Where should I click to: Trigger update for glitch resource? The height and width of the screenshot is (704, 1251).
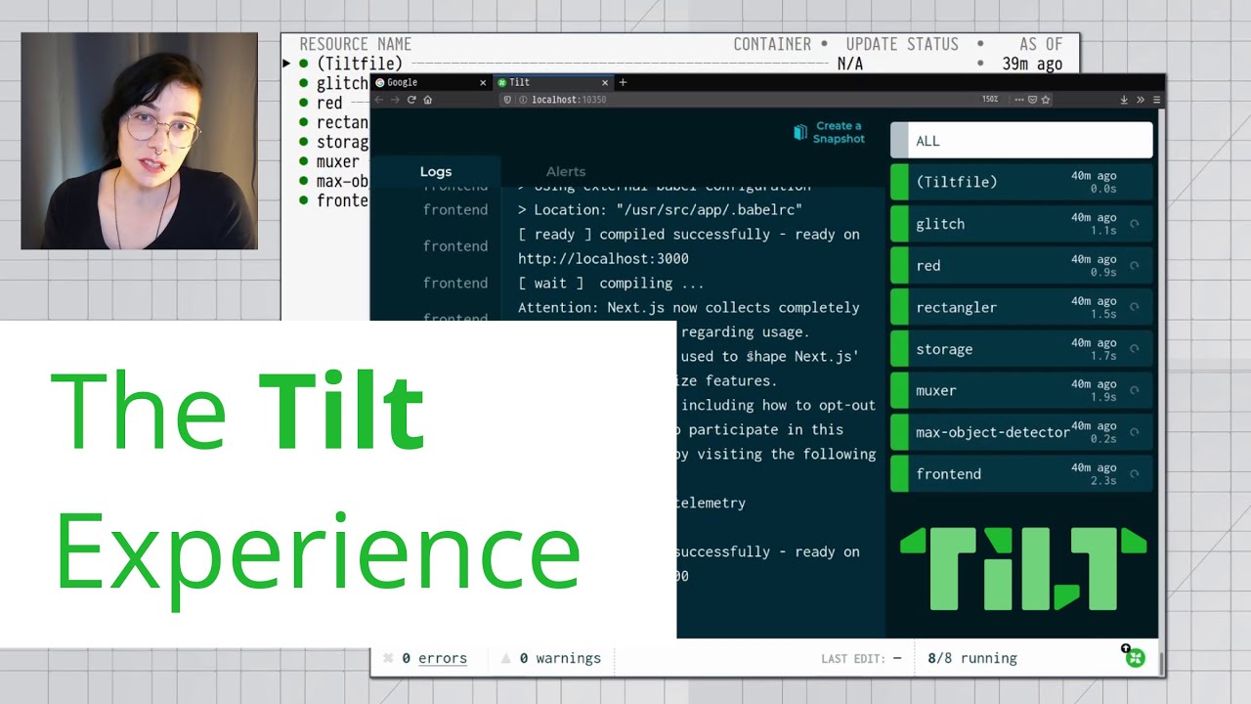point(1135,224)
